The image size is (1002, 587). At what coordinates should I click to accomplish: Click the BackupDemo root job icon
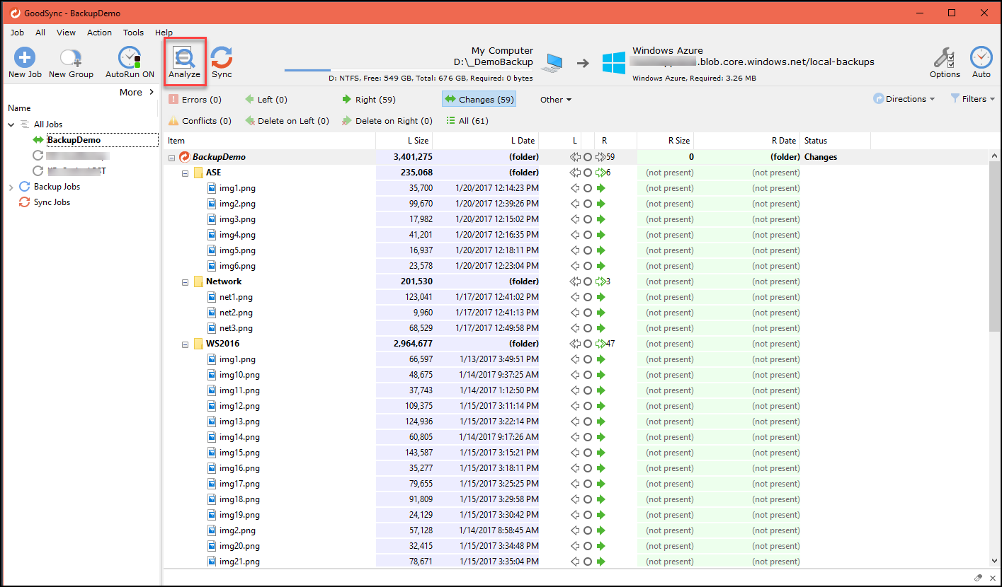click(x=185, y=157)
